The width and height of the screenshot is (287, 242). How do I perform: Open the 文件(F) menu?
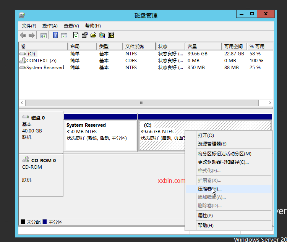29,26
